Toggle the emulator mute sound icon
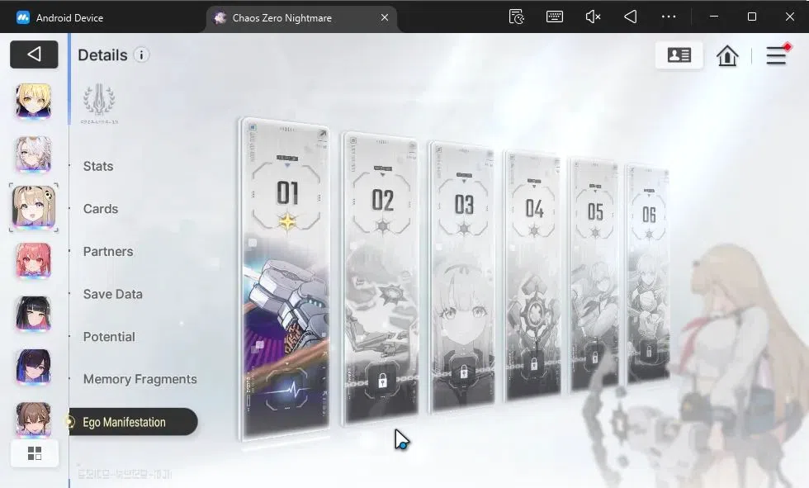Screen dimensions: 809x488 pos(593,17)
